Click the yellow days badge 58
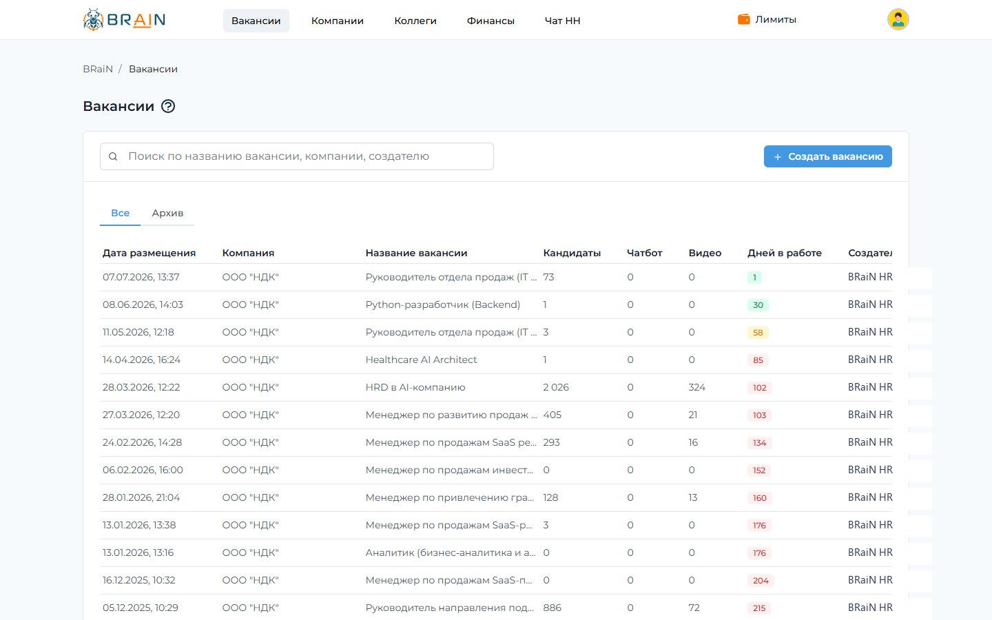The height and width of the screenshot is (620, 992). (758, 333)
